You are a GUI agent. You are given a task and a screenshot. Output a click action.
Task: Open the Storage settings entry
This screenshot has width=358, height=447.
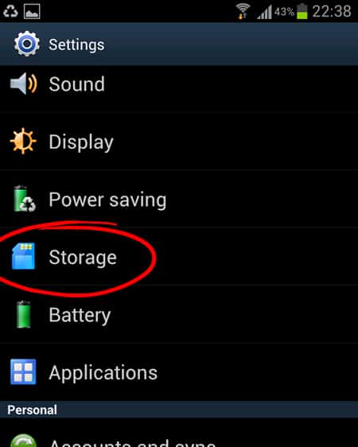[x=179, y=257]
